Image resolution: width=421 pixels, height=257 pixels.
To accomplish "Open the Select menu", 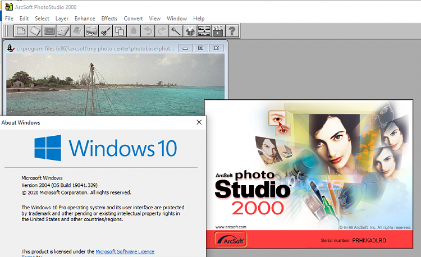I will pyautogui.click(x=42, y=19).
